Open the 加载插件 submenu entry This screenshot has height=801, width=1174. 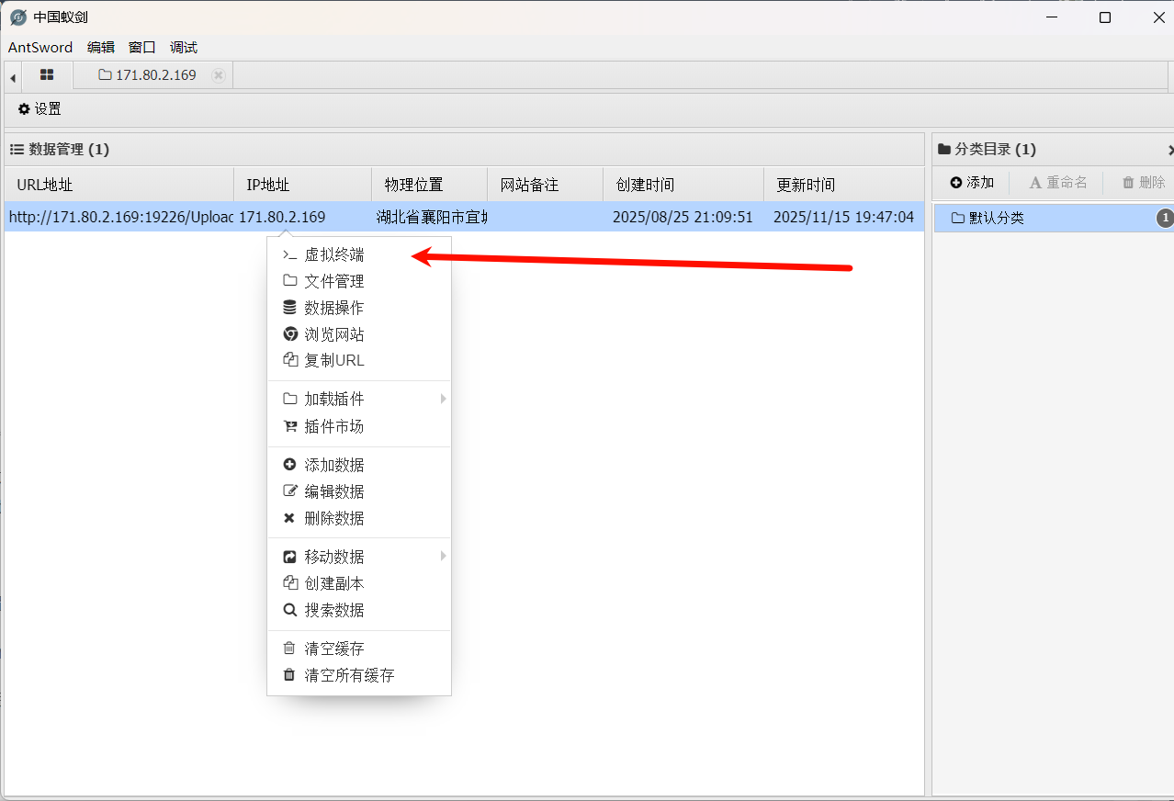(359, 400)
